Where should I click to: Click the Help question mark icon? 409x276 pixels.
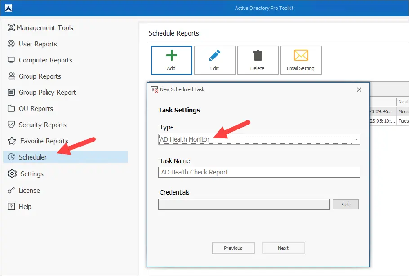(x=11, y=206)
